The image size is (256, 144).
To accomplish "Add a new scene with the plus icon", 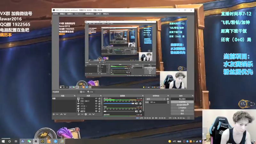I will tap(54, 114).
